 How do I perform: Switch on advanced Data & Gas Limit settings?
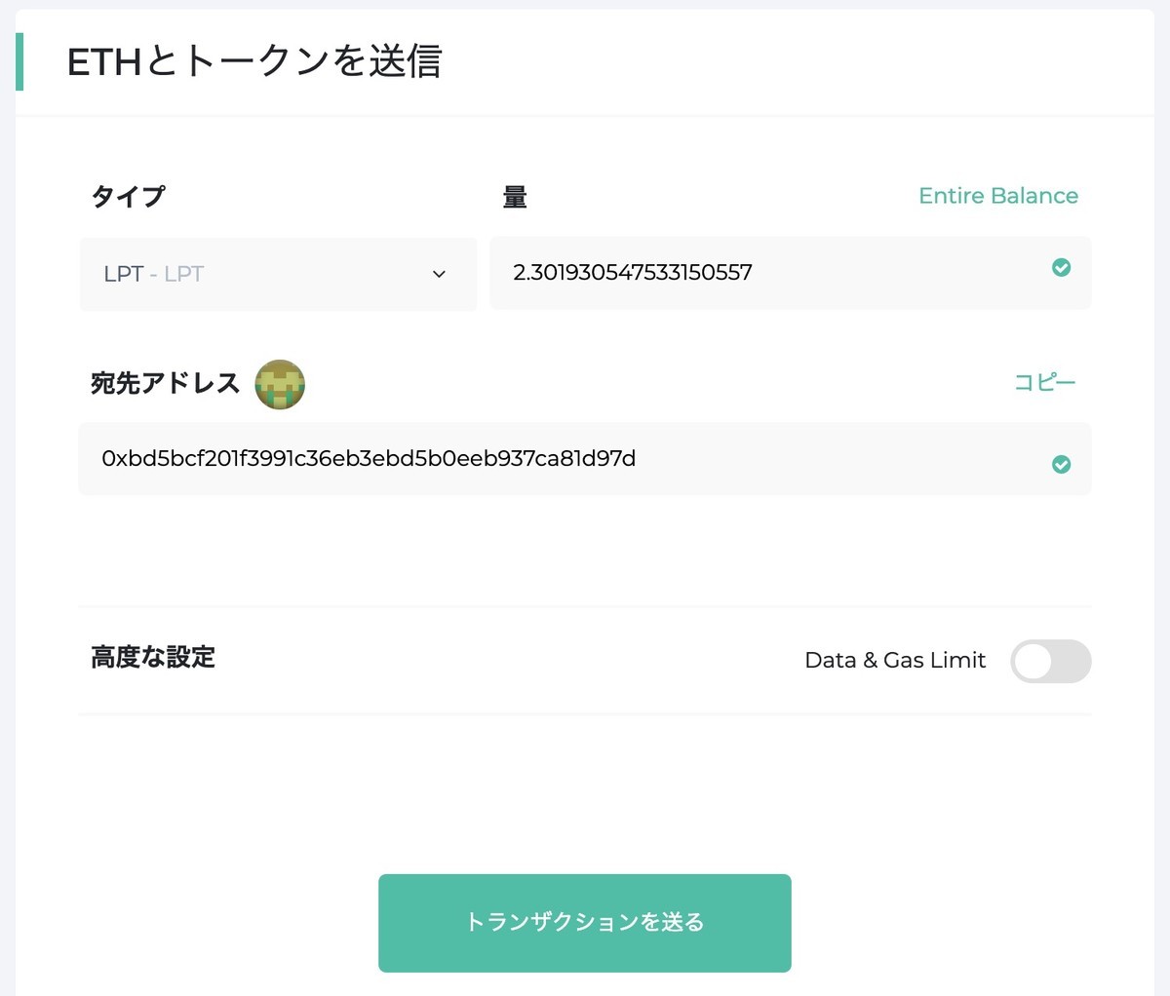pyautogui.click(x=1051, y=661)
